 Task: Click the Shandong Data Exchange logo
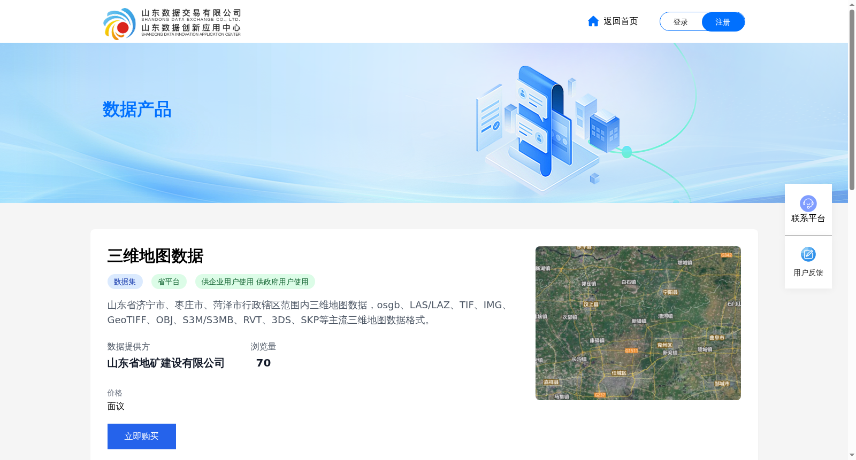172,24
